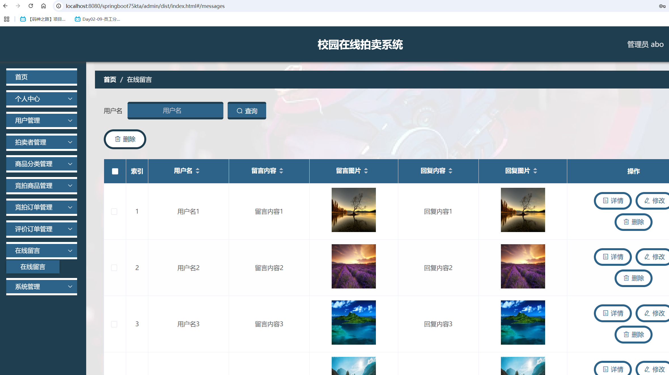The height and width of the screenshot is (375, 669).
Task: Click 删除 for row 用户名3
Action: [634, 335]
